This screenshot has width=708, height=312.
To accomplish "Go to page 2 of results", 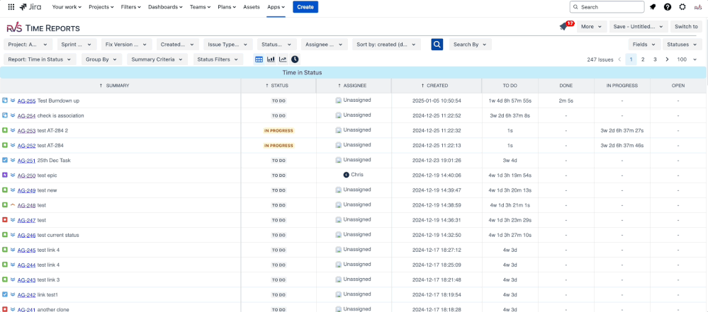I will coord(643,59).
